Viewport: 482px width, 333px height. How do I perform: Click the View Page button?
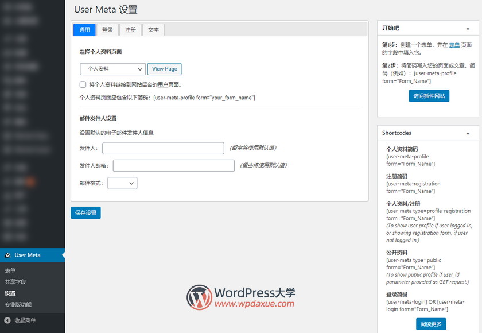tap(165, 69)
